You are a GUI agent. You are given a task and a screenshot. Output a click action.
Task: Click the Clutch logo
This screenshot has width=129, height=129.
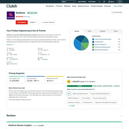pos(12,6)
